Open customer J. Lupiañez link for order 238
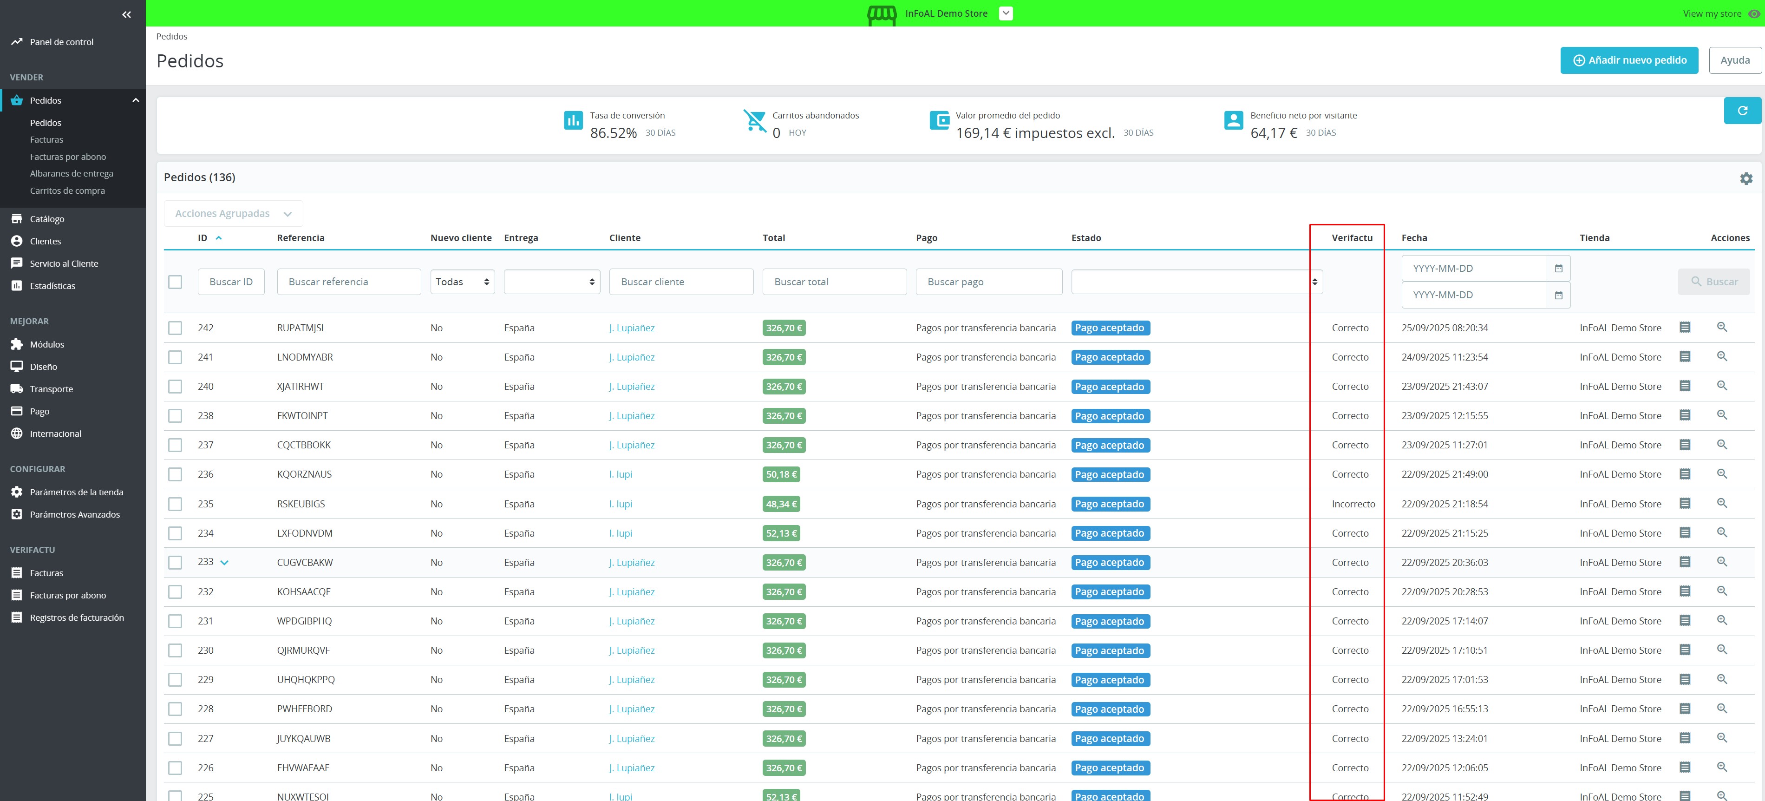 tap(631, 416)
